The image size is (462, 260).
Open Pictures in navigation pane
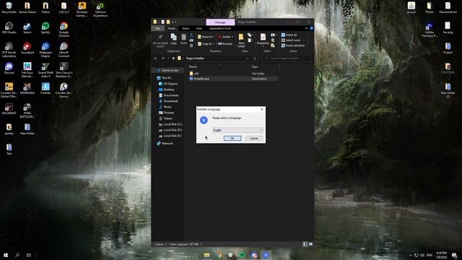click(167, 113)
